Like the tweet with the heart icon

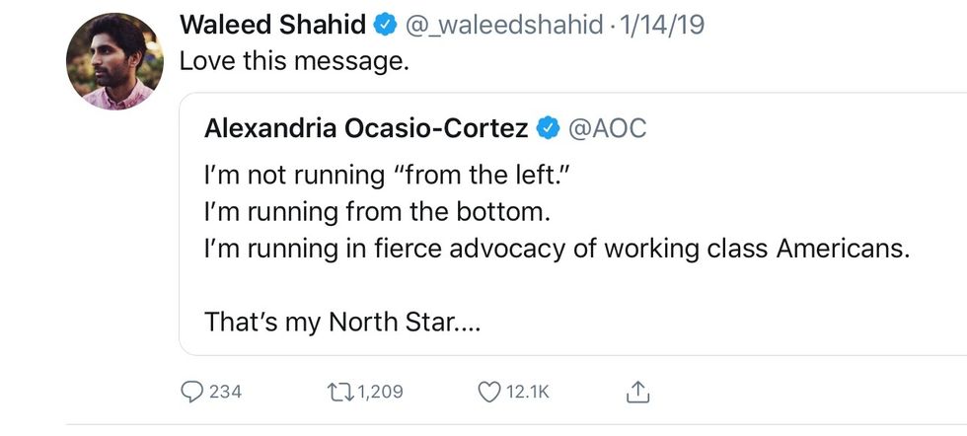488,392
